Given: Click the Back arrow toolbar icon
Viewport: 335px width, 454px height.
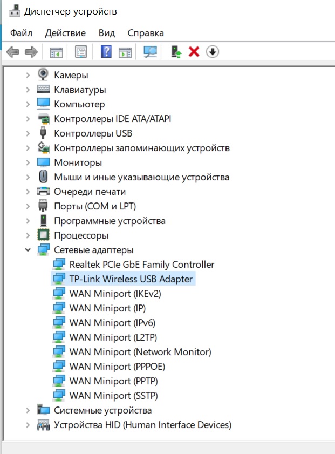Looking at the screenshot, I should coord(13,52).
